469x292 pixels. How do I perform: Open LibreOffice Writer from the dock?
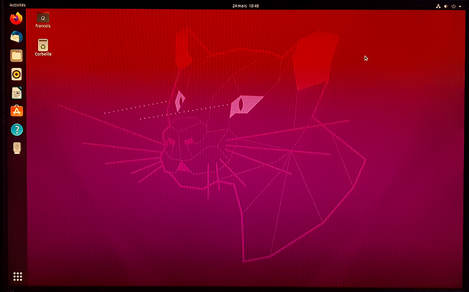coord(17,93)
